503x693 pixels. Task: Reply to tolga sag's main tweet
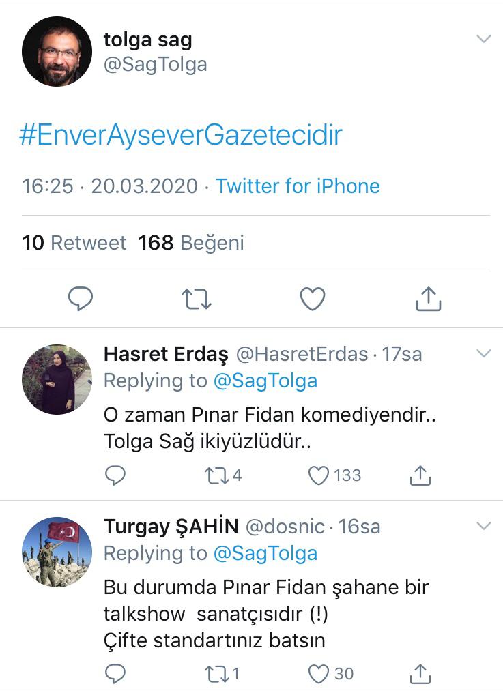[x=81, y=299]
